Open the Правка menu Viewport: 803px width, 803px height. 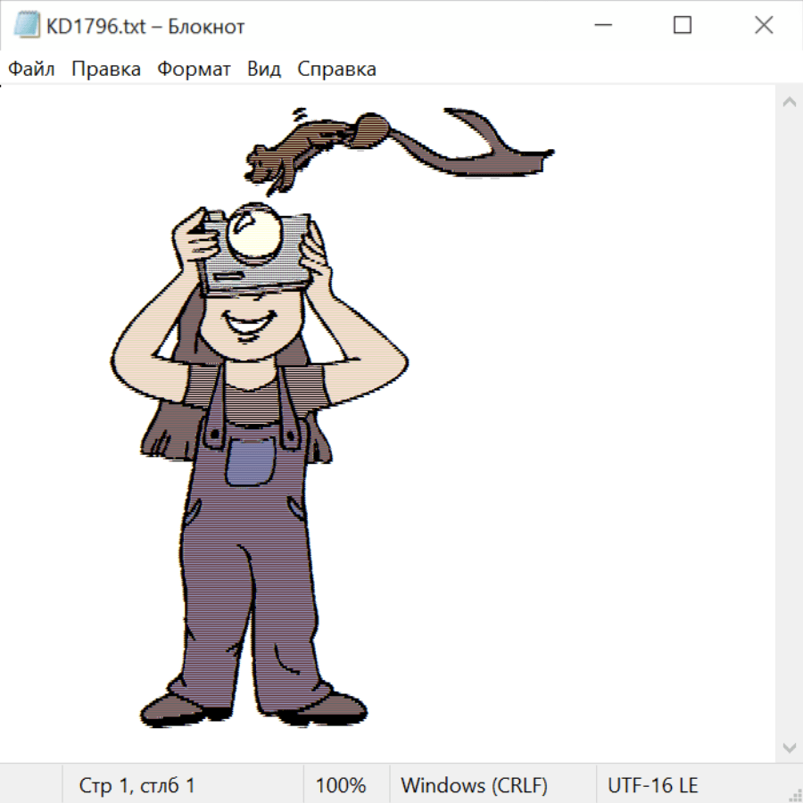coord(106,70)
